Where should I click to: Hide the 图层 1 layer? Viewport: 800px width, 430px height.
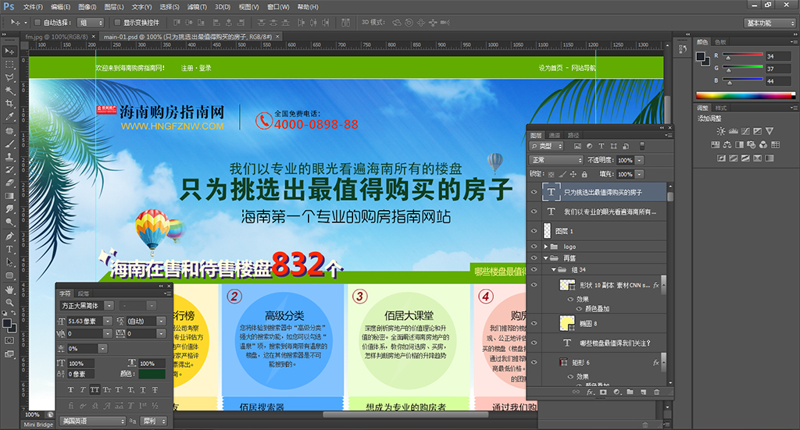pos(534,231)
